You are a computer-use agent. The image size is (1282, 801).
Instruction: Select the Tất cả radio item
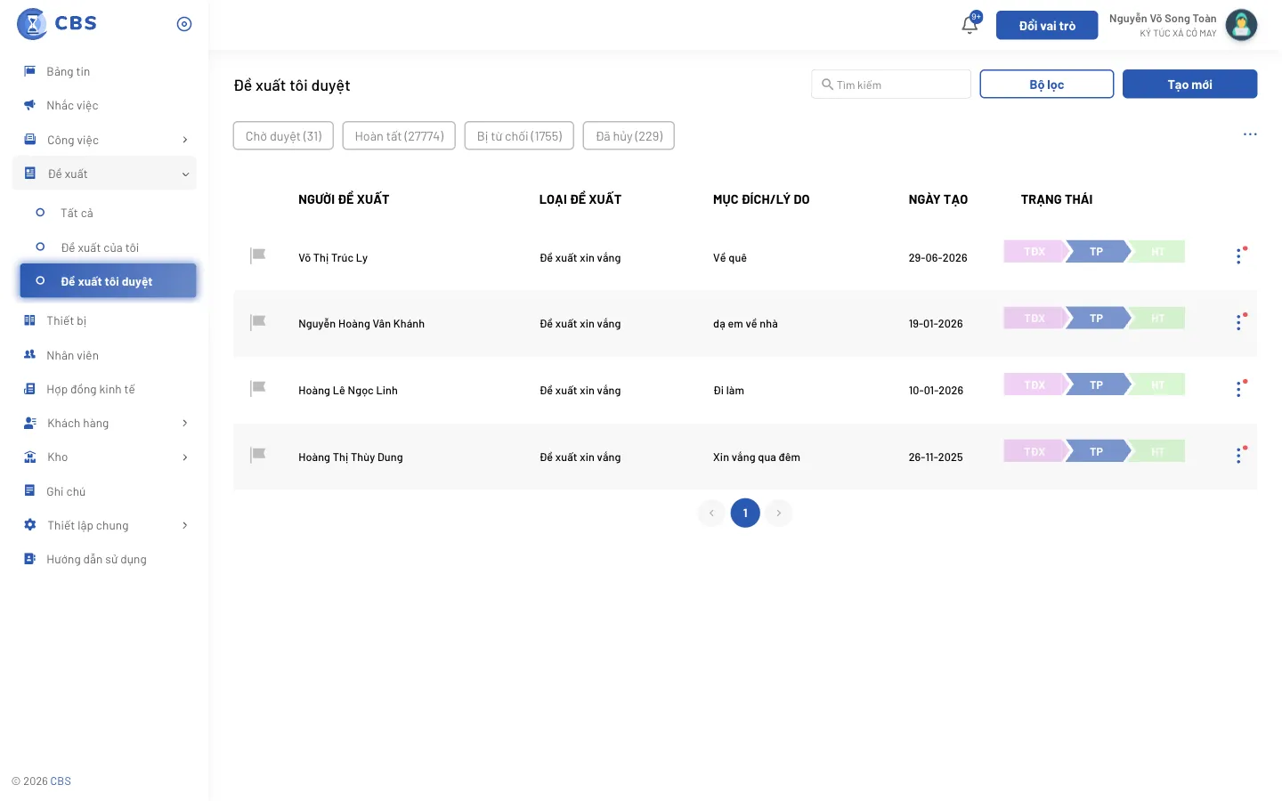(40, 213)
